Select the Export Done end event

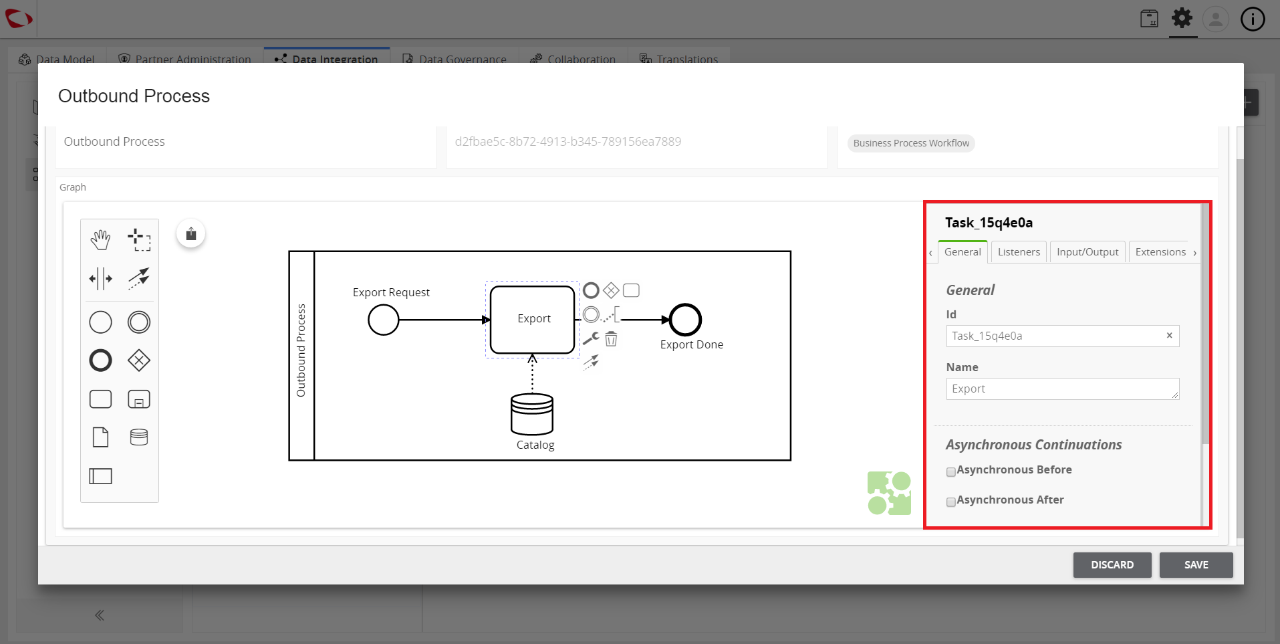click(x=685, y=320)
